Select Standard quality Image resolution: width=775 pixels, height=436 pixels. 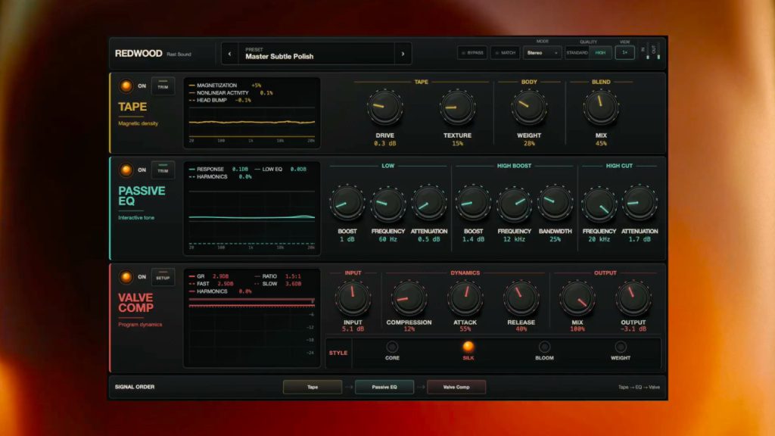577,52
